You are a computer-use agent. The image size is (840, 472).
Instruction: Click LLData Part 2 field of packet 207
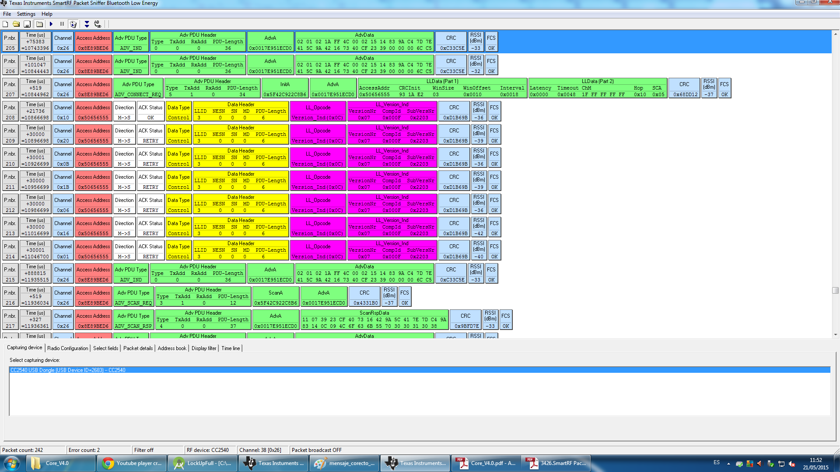click(598, 88)
